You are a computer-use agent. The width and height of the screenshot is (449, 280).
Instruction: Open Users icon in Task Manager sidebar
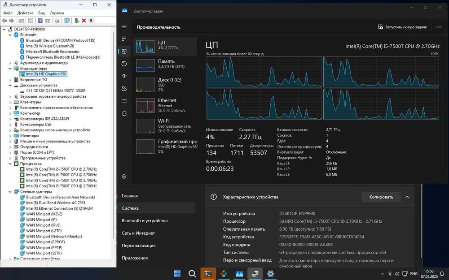click(124, 89)
